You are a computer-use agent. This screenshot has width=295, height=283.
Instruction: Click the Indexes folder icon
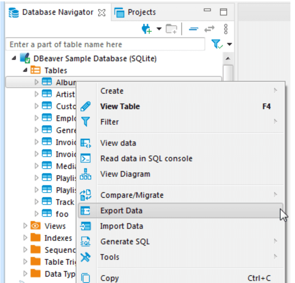(36, 238)
